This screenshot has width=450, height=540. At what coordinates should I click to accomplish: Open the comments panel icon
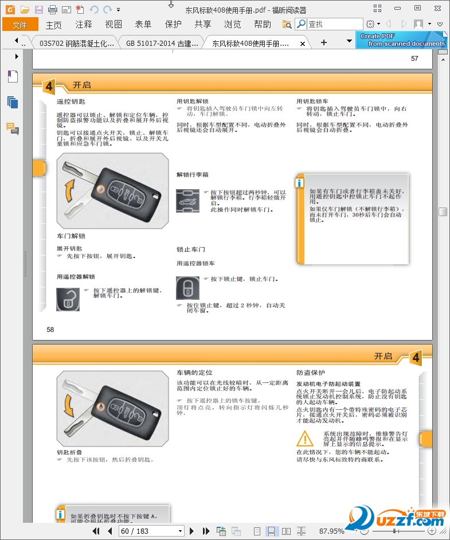13,128
